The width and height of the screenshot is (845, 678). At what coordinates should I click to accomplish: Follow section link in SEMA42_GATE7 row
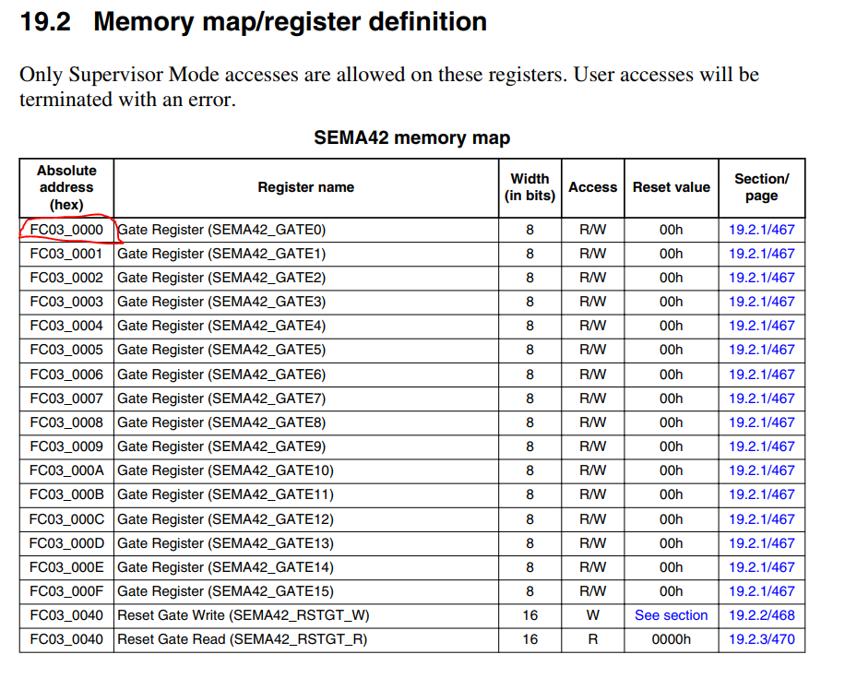pyautogui.click(x=761, y=398)
